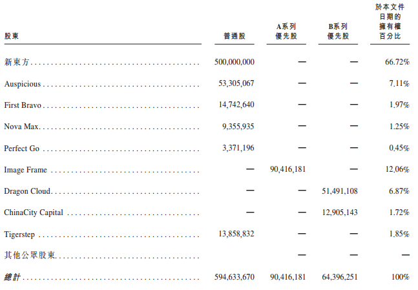Image resolution: width=418 pixels, height=290 pixels.
Task: Click the Perfect Go row label
Action: 21,148
